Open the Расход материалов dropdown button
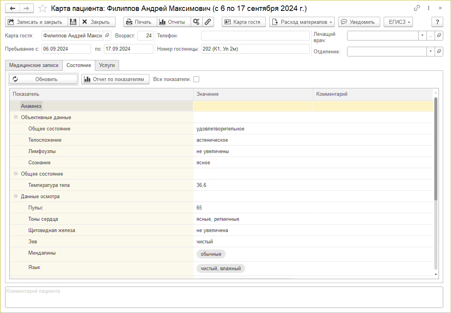The height and width of the screenshot is (313, 451). (x=302, y=22)
